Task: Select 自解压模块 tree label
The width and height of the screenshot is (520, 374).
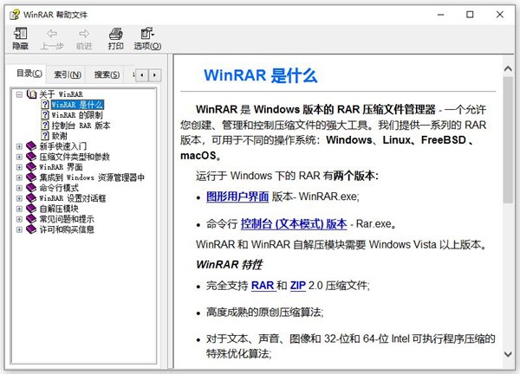Action: point(59,209)
